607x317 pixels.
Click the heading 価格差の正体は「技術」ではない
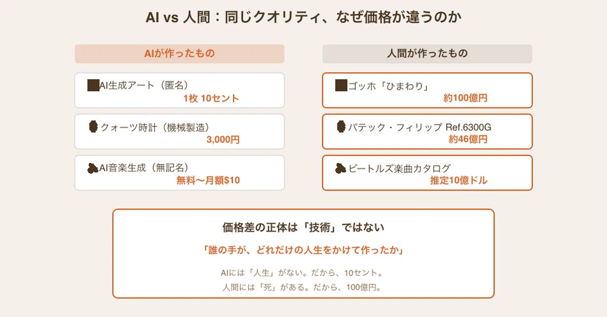303,228
